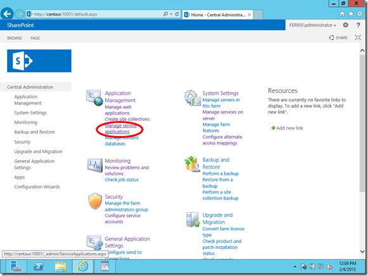Click the System Settings gear checklist icon
Viewport: 368px width, 276px height.
click(x=192, y=97)
